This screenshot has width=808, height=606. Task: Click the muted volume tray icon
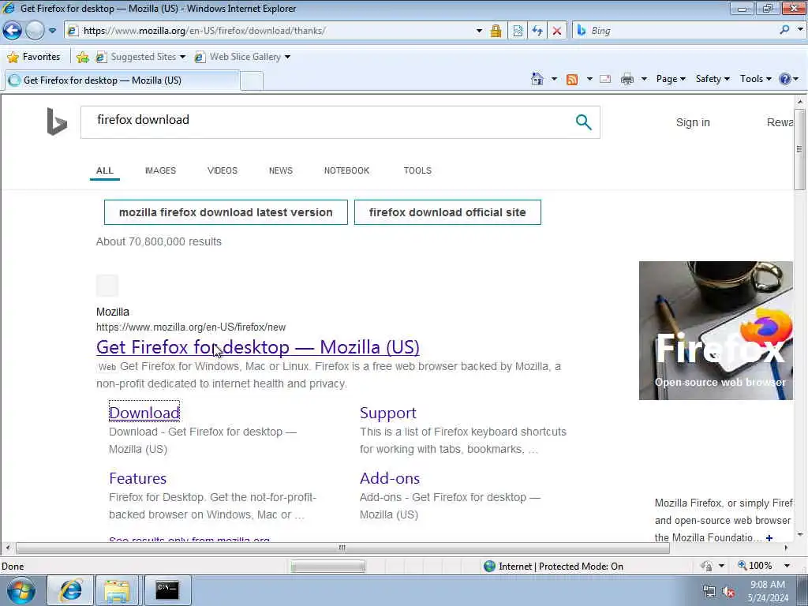[728, 592]
